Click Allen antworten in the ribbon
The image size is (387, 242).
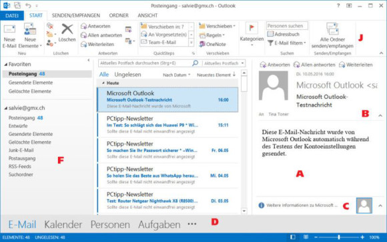(x=101, y=35)
